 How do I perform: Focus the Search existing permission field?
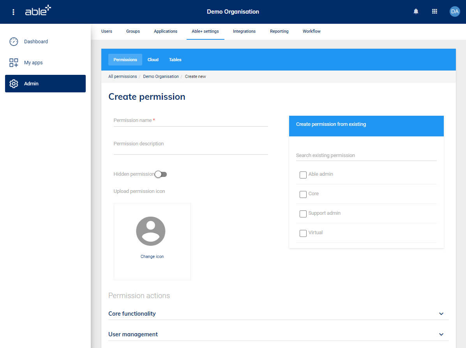click(366, 155)
